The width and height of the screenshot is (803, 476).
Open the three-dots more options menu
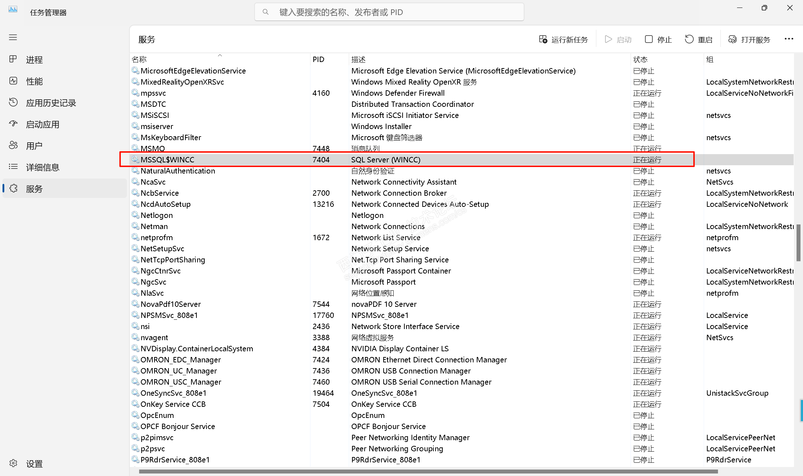[789, 39]
